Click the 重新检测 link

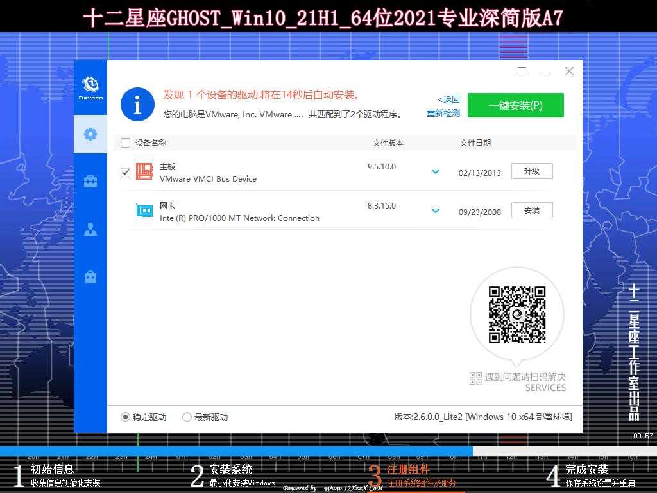[x=443, y=113]
